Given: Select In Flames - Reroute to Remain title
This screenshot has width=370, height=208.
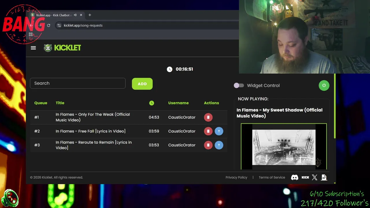Looking at the screenshot, I should [94, 145].
